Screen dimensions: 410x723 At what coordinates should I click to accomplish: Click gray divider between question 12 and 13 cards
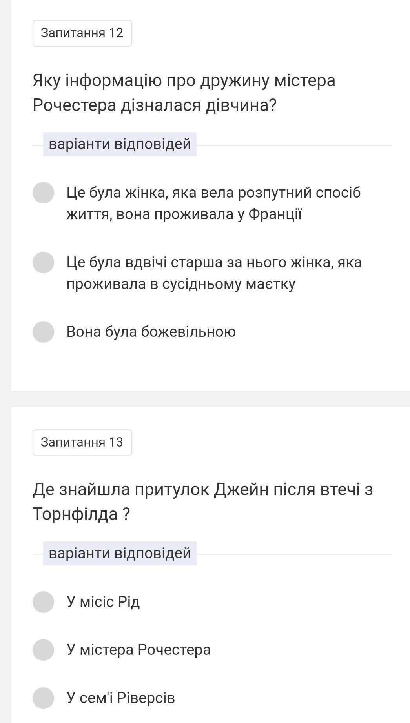coord(210,399)
